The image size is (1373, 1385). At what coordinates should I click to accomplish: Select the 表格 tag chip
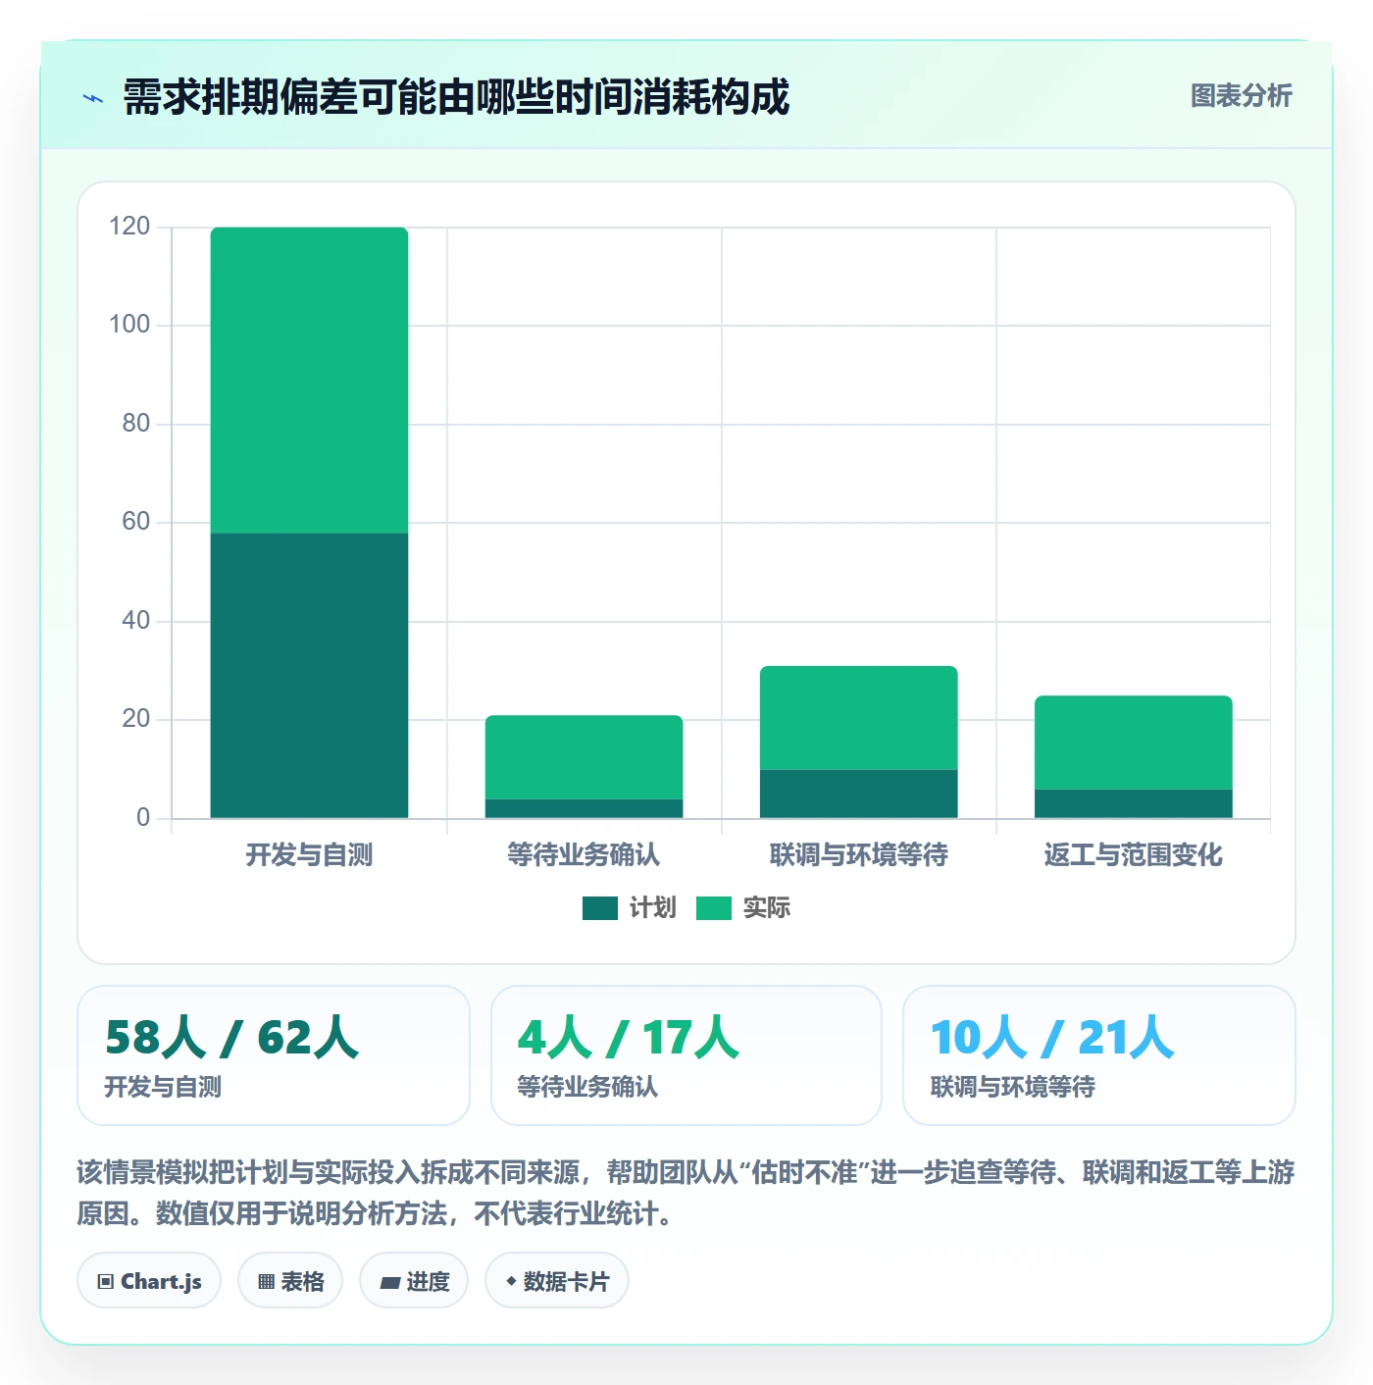pos(290,1280)
